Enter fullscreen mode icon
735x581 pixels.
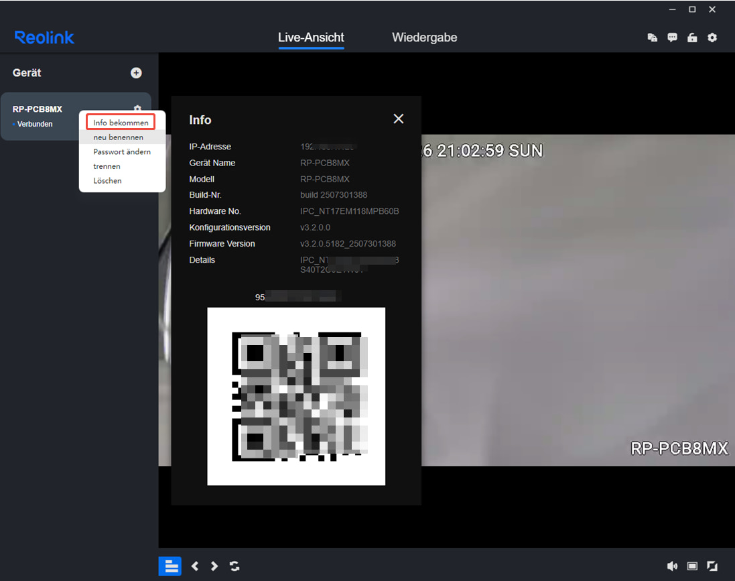pos(712,566)
